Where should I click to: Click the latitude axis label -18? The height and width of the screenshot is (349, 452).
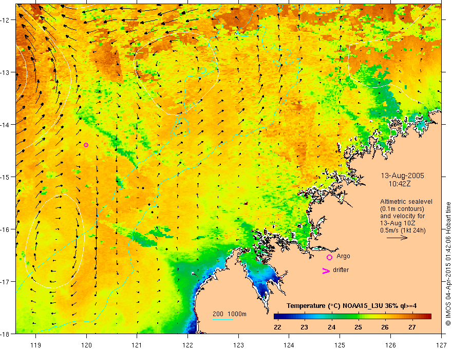click(6, 334)
